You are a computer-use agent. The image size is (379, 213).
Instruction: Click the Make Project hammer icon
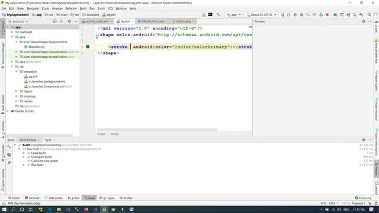coord(218,15)
